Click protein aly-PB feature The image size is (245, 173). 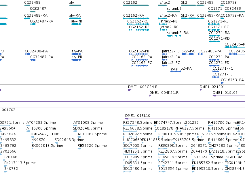tap(76, 60)
